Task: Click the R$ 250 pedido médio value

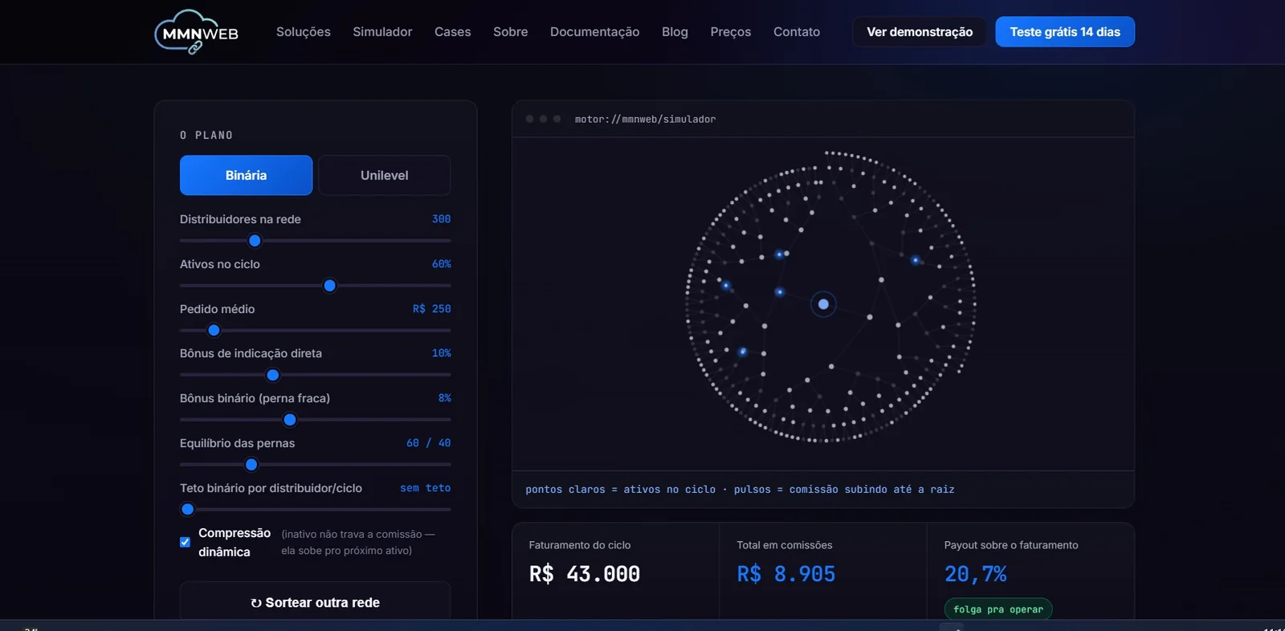Action: tap(432, 309)
